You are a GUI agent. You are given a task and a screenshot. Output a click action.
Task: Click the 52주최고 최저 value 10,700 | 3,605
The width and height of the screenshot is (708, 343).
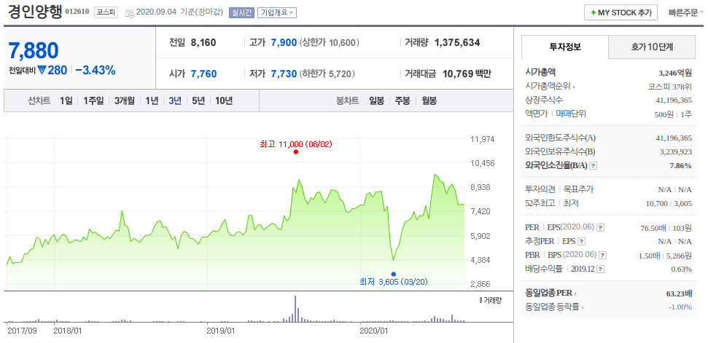669,203
